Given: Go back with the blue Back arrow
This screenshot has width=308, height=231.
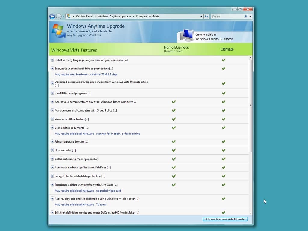Looking at the screenshot, I should (x=52, y=16).
